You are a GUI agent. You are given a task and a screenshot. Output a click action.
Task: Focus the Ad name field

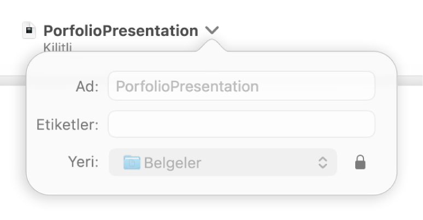tap(242, 86)
